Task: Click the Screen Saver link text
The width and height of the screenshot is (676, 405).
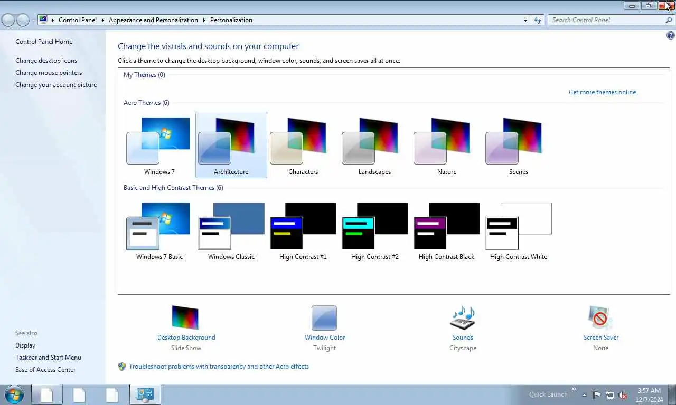Action: click(601, 337)
